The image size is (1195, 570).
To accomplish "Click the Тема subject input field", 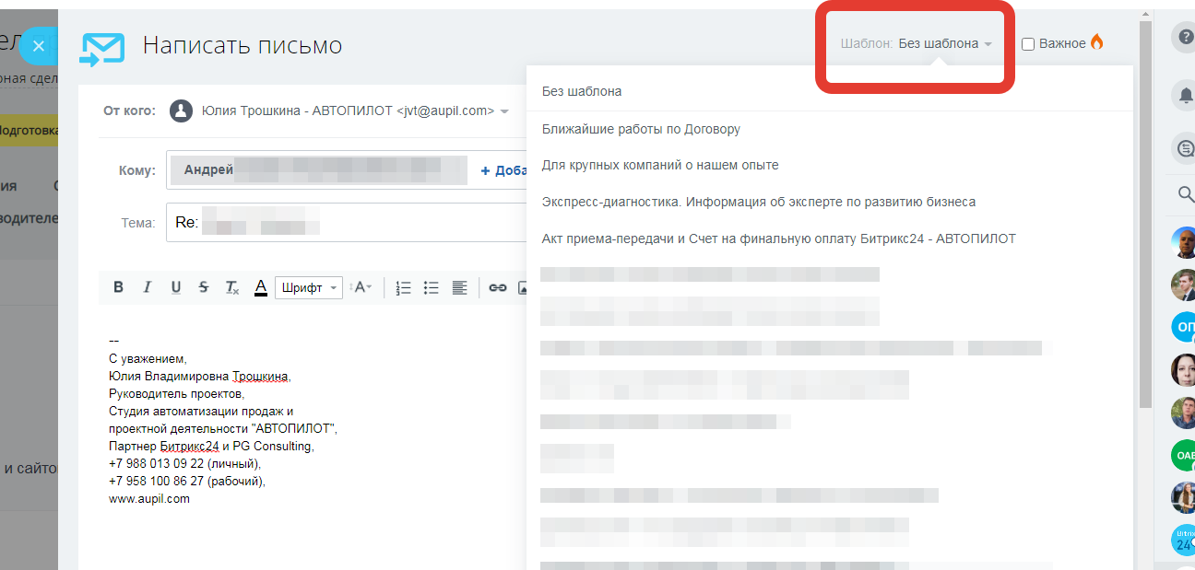I will tap(350, 223).
